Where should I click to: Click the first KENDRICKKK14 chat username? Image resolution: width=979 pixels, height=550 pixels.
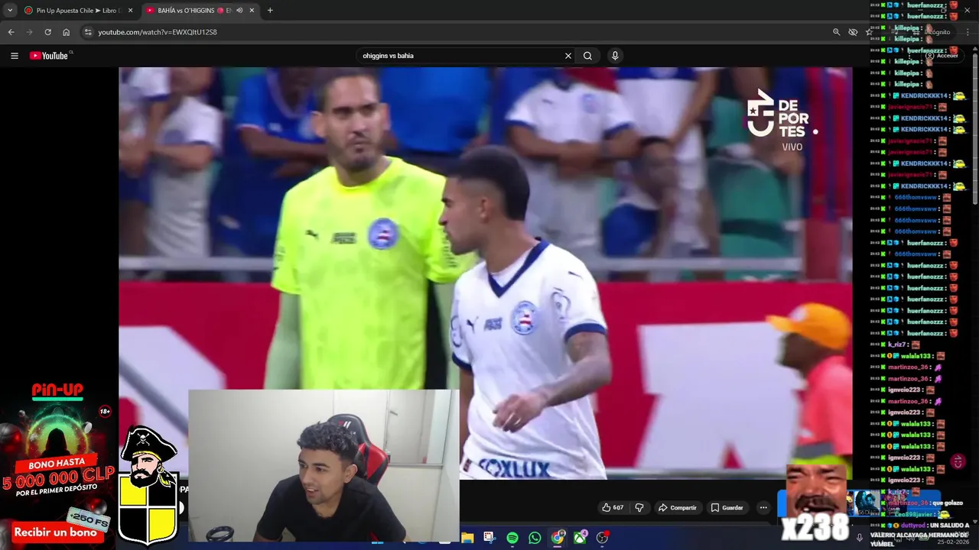(x=925, y=95)
